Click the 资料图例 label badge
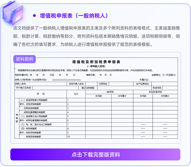Screen dimensions: 191x167 tap(25, 59)
